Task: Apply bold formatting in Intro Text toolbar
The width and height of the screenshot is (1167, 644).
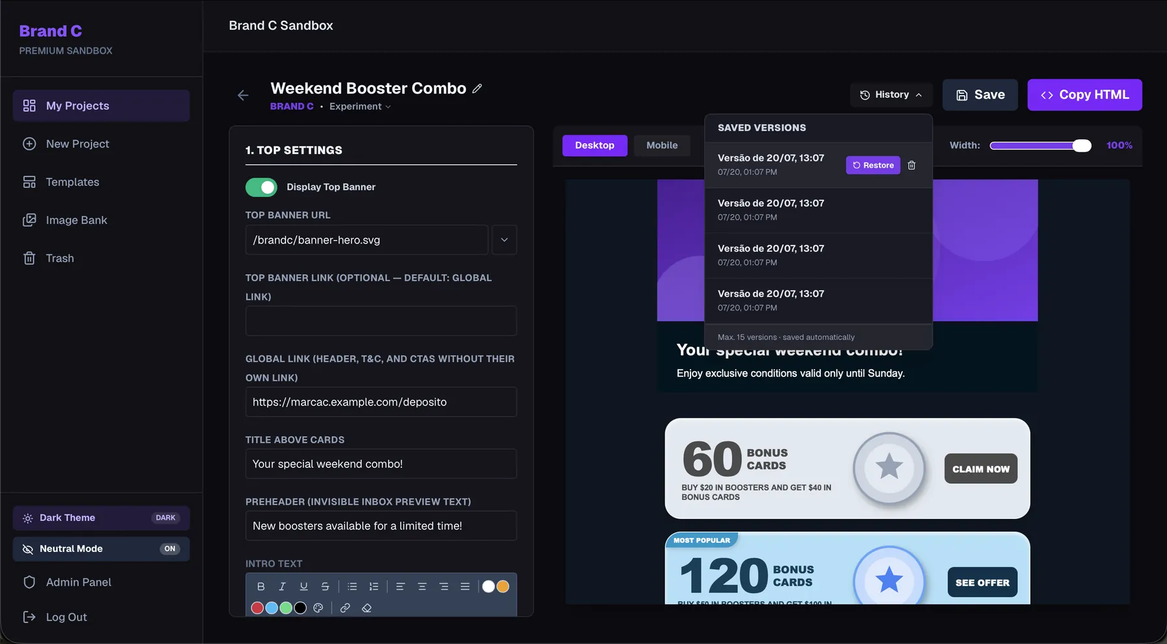Action: [x=261, y=586]
